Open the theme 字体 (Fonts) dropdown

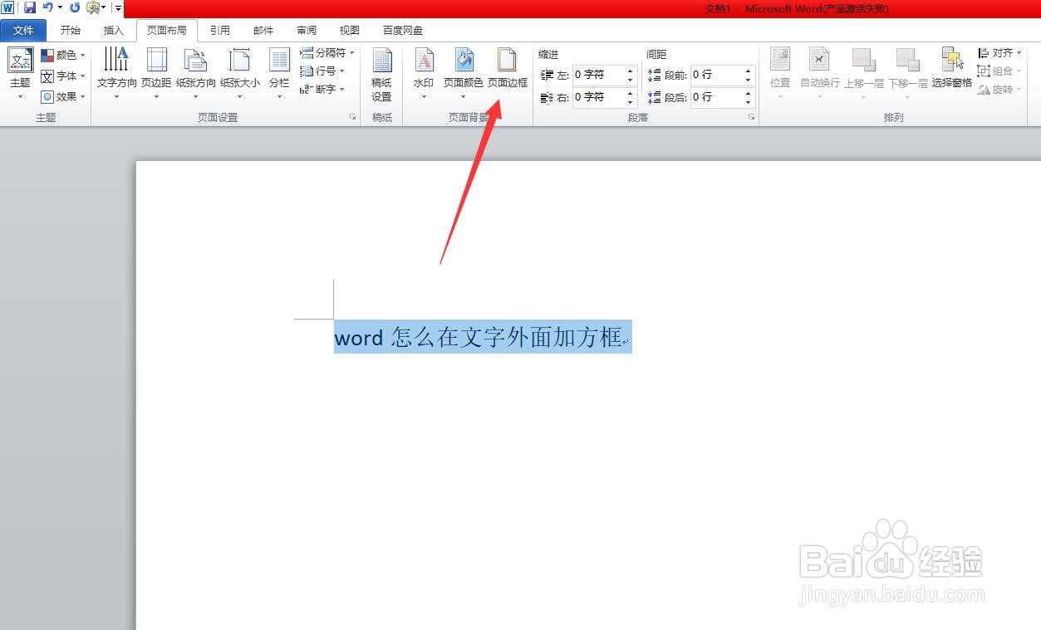63,76
